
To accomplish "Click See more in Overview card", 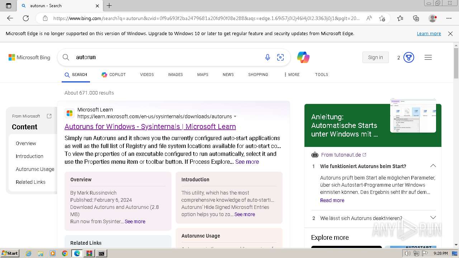I will click(135, 221).
